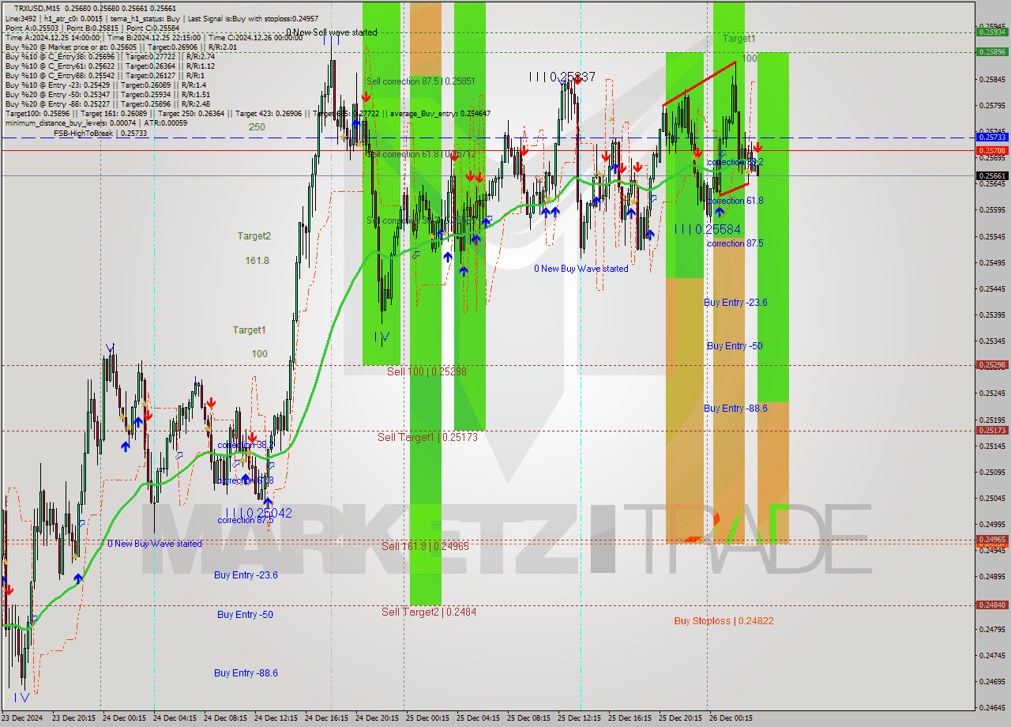Click the 'Sell Target2 | 0.2484' label
Image resolution: width=1011 pixels, height=727 pixels.
click(x=429, y=612)
